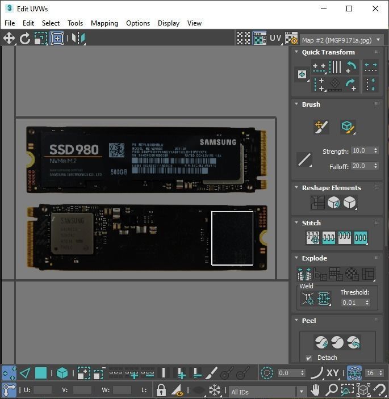The image size is (389, 399).
Task: Click the Set Pivot icon in Quick Transform
Action: coord(302,74)
